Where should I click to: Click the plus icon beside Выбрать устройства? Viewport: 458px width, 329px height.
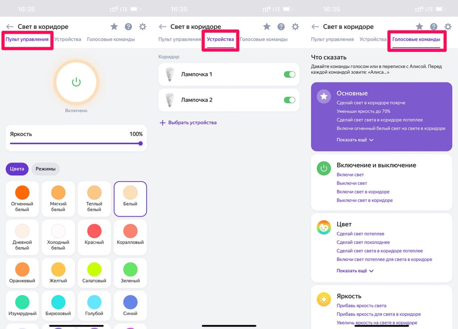163,123
